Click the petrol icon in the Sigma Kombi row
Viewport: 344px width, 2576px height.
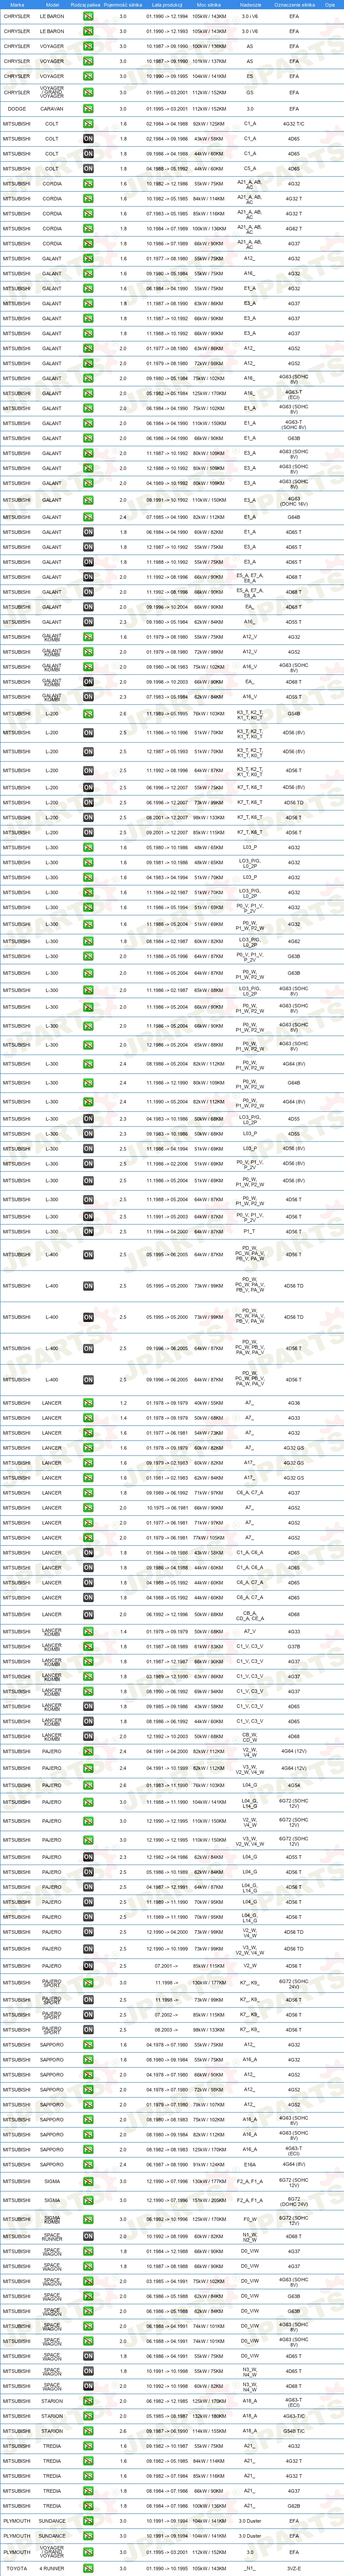[88, 2219]
